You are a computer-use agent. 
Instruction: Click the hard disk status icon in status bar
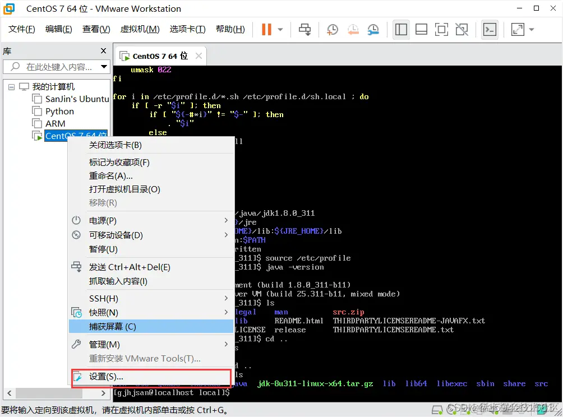437,410
